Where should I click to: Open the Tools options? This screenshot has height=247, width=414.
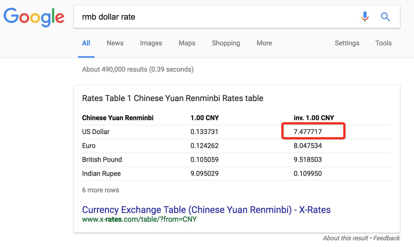tap(384, 43)
